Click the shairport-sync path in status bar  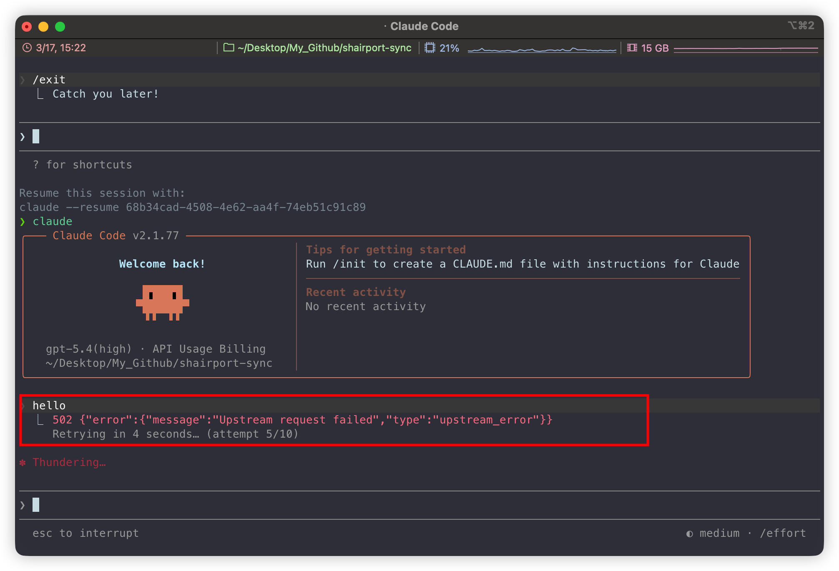[x=324, y=48]
